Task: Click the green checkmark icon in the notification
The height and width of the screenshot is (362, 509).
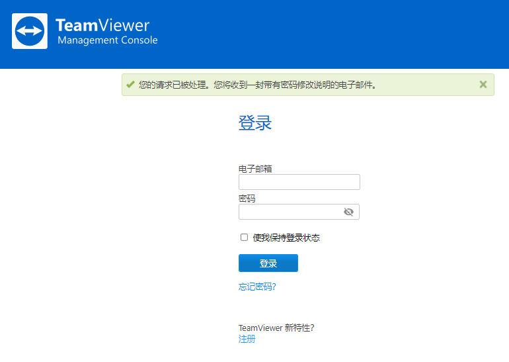Action: pyautogui.click(x=130, y=85)
